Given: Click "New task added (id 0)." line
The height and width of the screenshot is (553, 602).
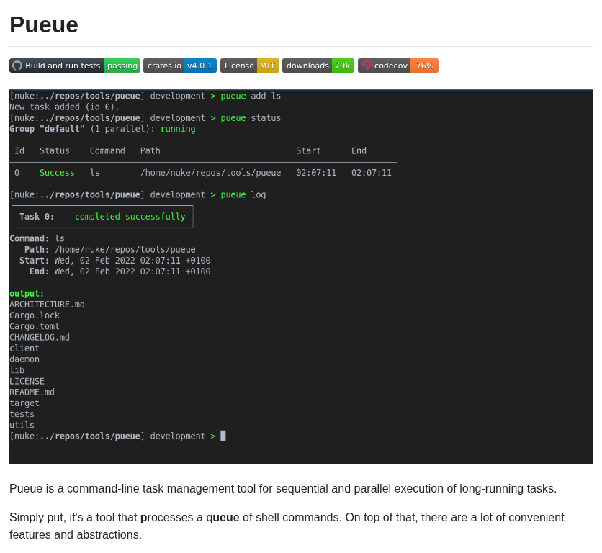Looking at the screenshot, I should point(65,107).
